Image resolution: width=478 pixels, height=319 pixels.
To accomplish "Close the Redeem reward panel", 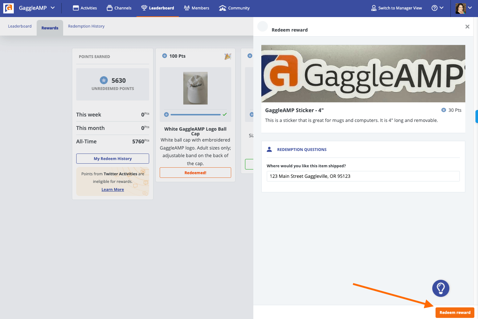I will [x=467, y=26].
